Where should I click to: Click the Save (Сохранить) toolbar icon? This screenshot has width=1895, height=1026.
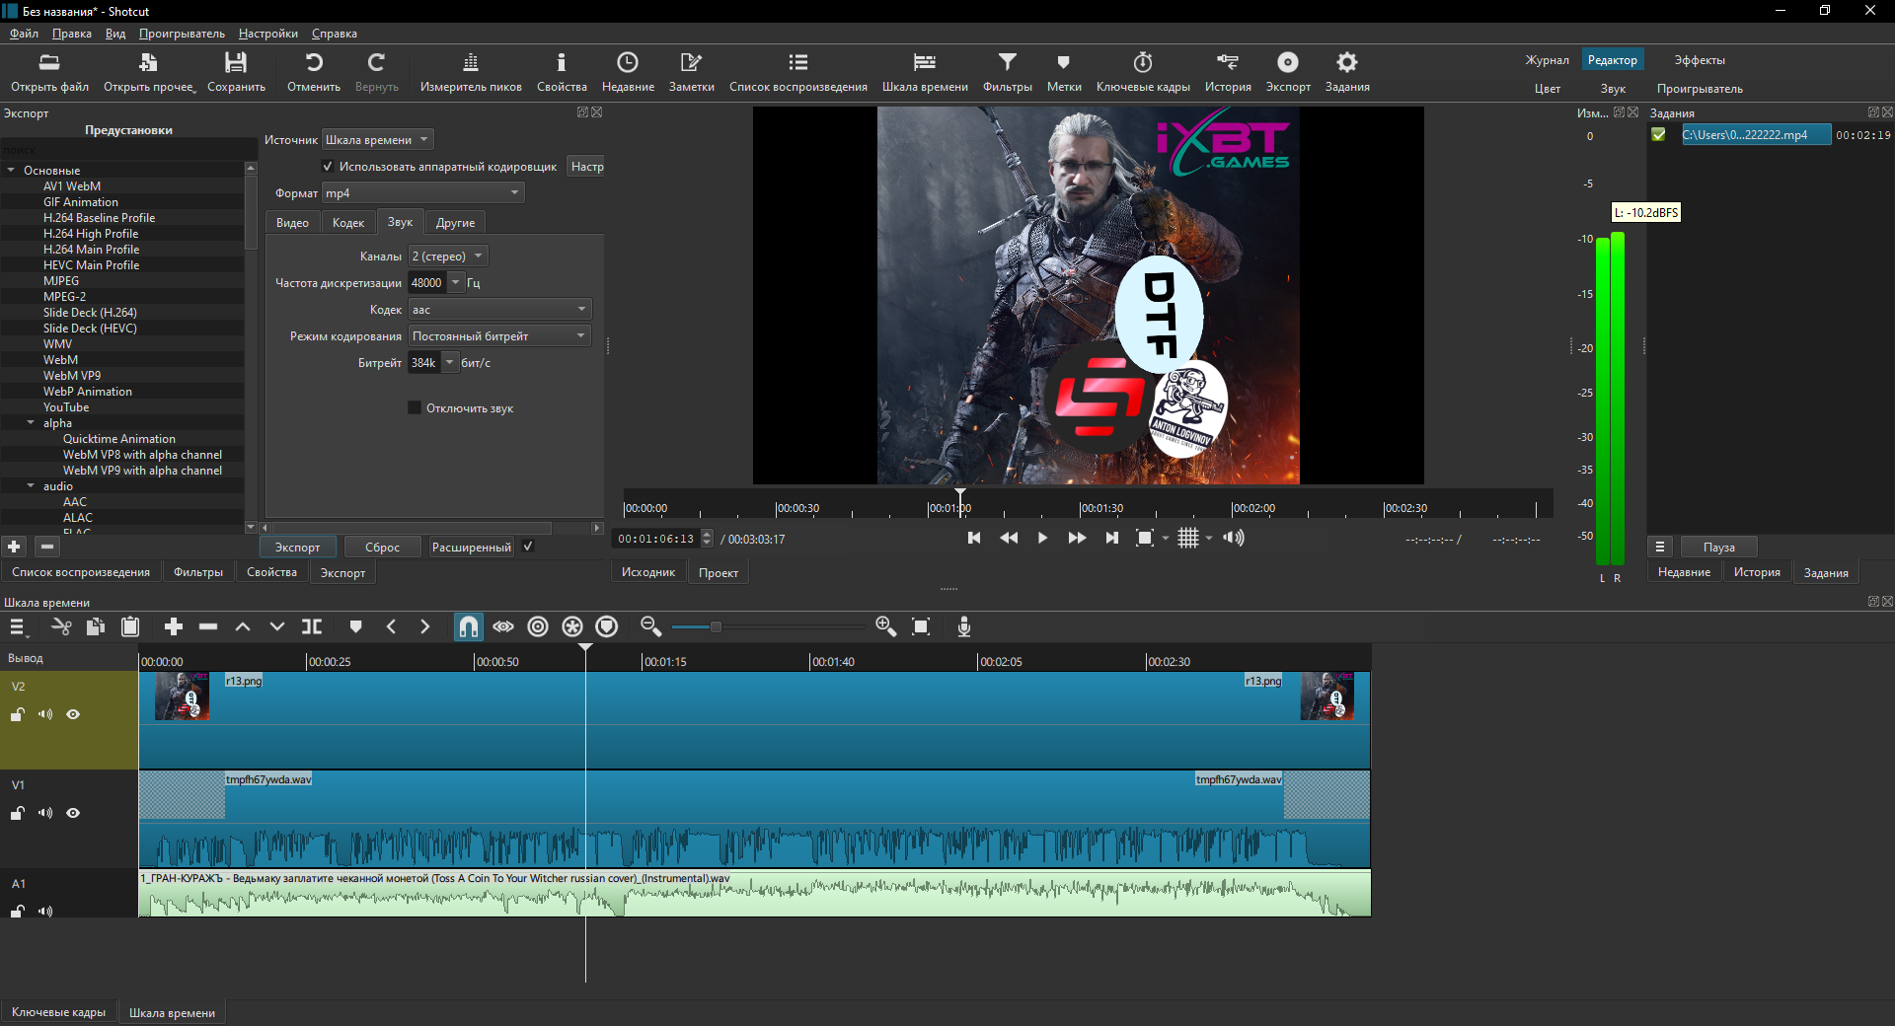(236, 72)
